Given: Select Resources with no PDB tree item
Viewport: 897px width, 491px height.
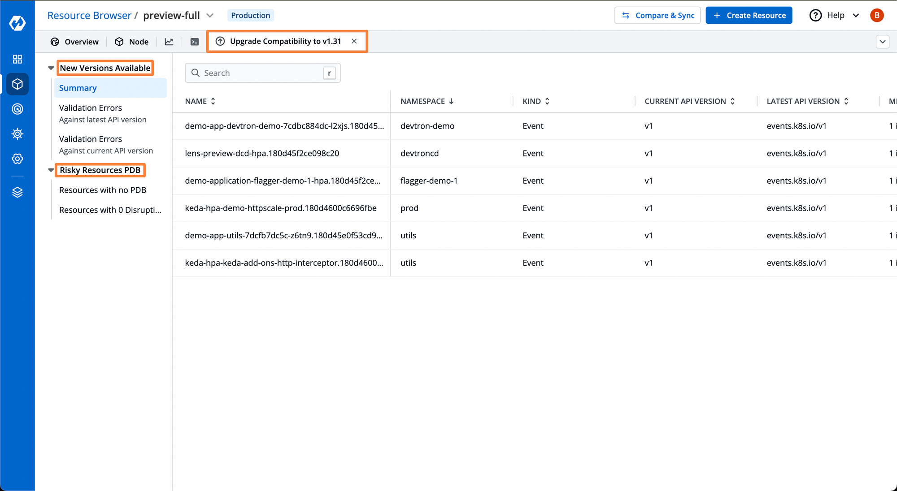Looking at the screenshot, I should tap(104, 190).
